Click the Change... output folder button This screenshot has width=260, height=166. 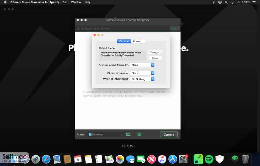point(155,52)
